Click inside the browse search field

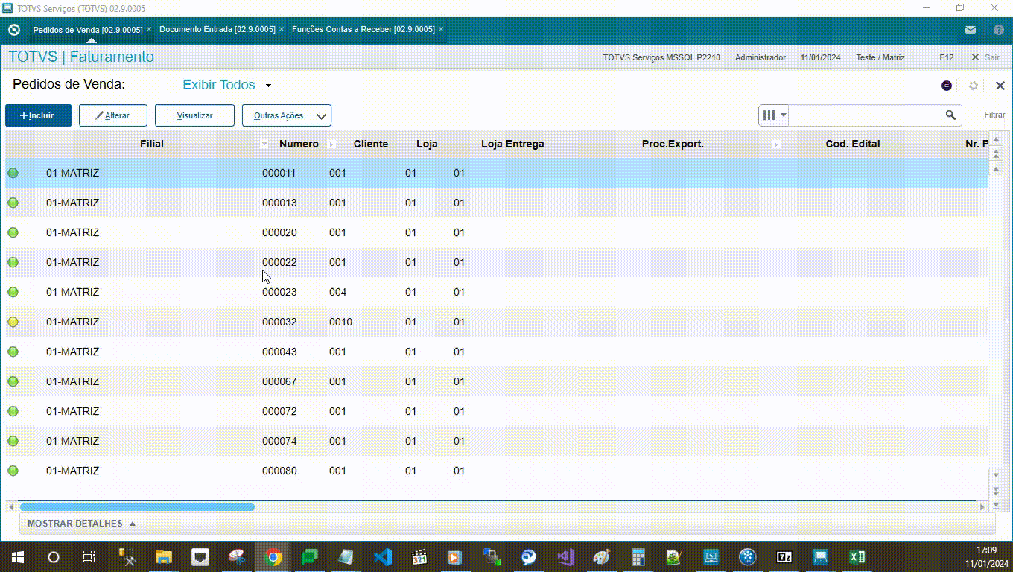pyautogui.click(x=866, y=115)
